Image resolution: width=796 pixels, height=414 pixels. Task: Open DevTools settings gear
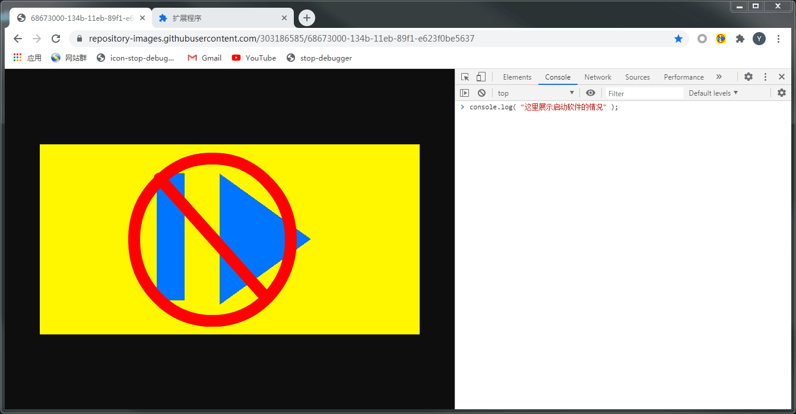click(x=749, y=77)
